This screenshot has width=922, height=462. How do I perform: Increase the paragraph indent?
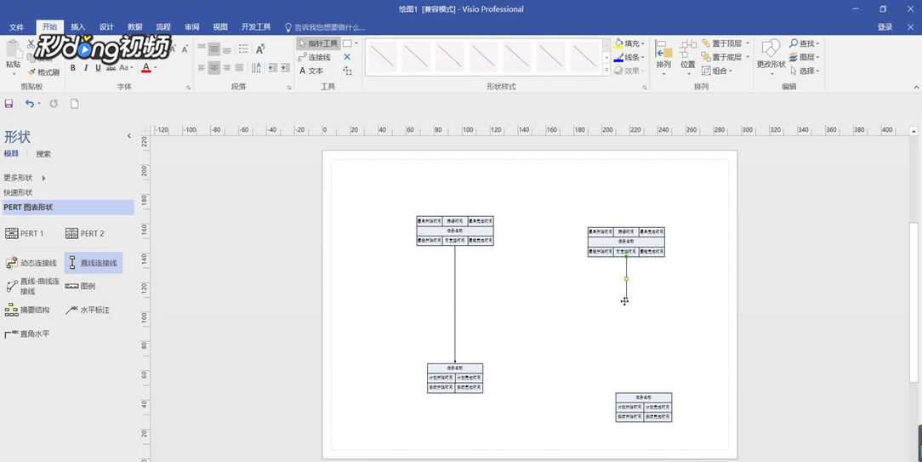pos(285,68)
